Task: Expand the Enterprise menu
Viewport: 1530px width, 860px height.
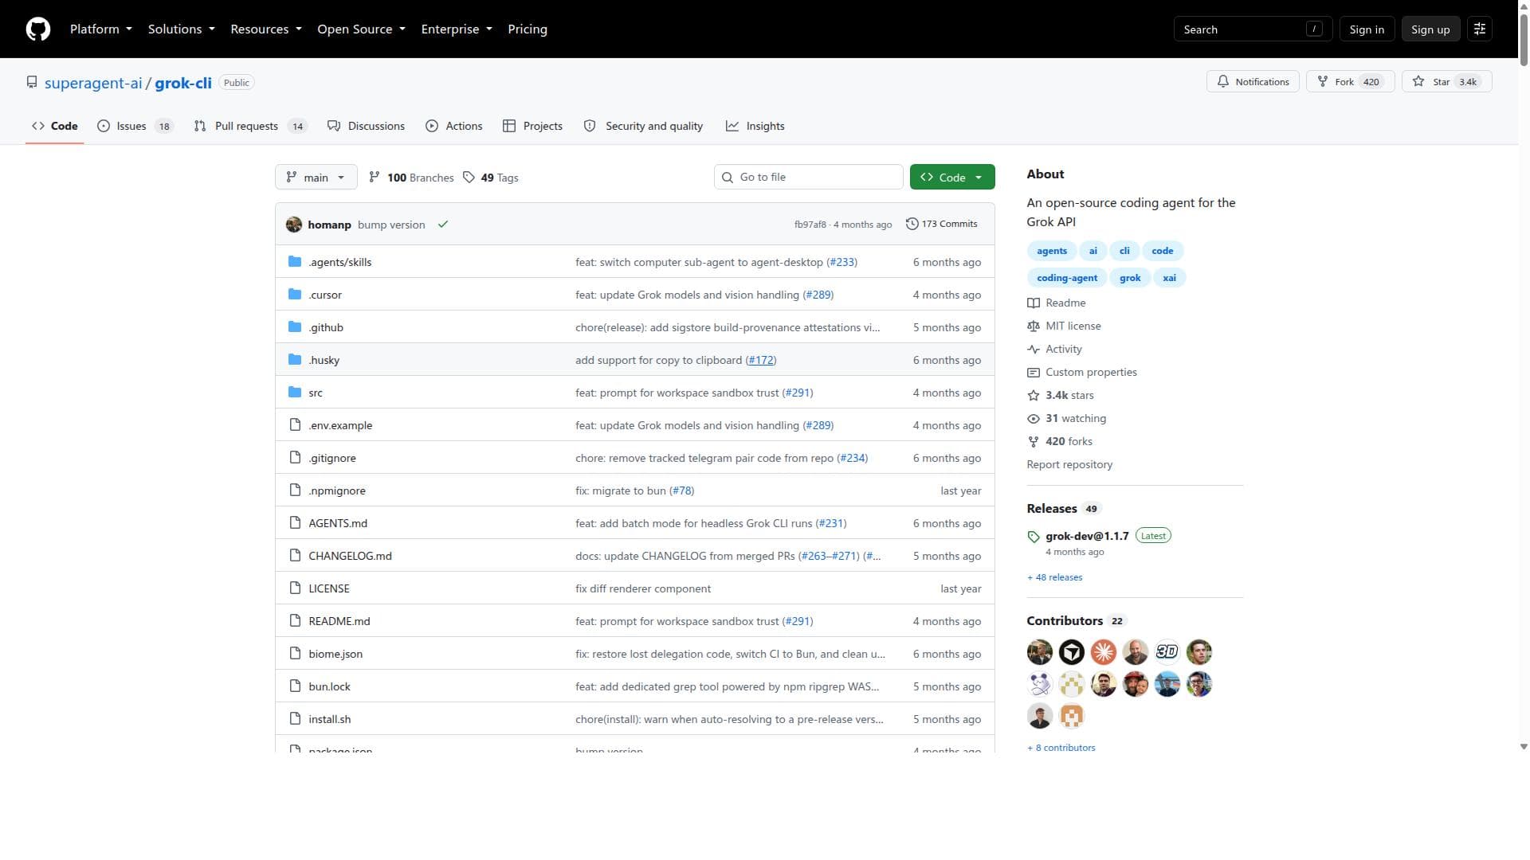Action: pos(457,29)
